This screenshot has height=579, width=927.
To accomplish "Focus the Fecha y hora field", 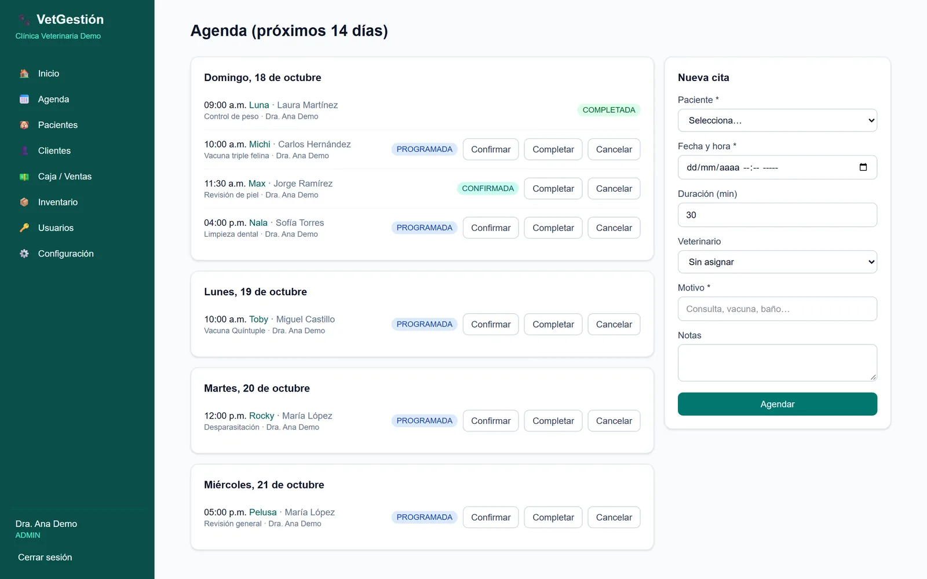I will tap(777, 167).
